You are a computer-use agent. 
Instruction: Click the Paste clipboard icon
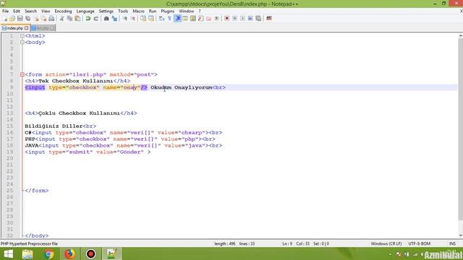point(77,19)
